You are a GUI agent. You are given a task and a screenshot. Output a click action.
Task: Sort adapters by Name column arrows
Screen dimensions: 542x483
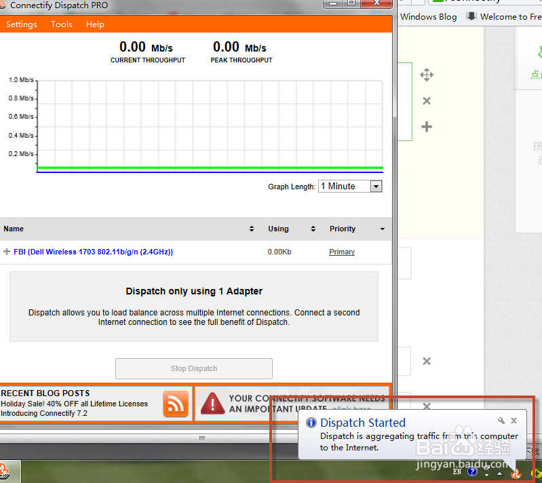252,229
